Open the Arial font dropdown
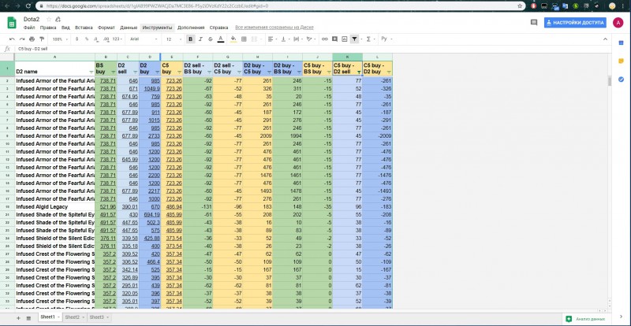The width and height of the screenshot is (631, 326). pyautogui.click(x=144, y=39)
